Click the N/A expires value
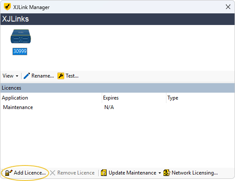This screenshot has width=235, height=181. (x=109, y=107)
